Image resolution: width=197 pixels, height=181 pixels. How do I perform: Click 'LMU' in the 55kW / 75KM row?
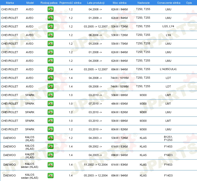pos(168,44)
